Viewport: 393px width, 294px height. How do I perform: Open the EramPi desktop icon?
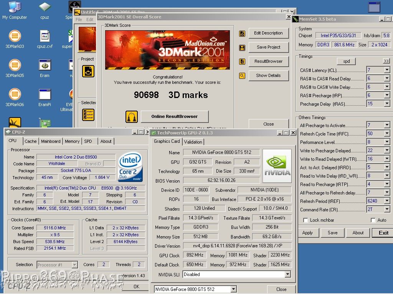coord(45,98)
